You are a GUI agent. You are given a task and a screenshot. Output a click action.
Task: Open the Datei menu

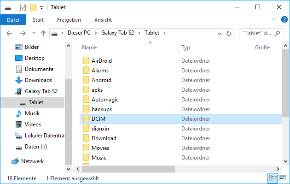click(x=13, y=20)
